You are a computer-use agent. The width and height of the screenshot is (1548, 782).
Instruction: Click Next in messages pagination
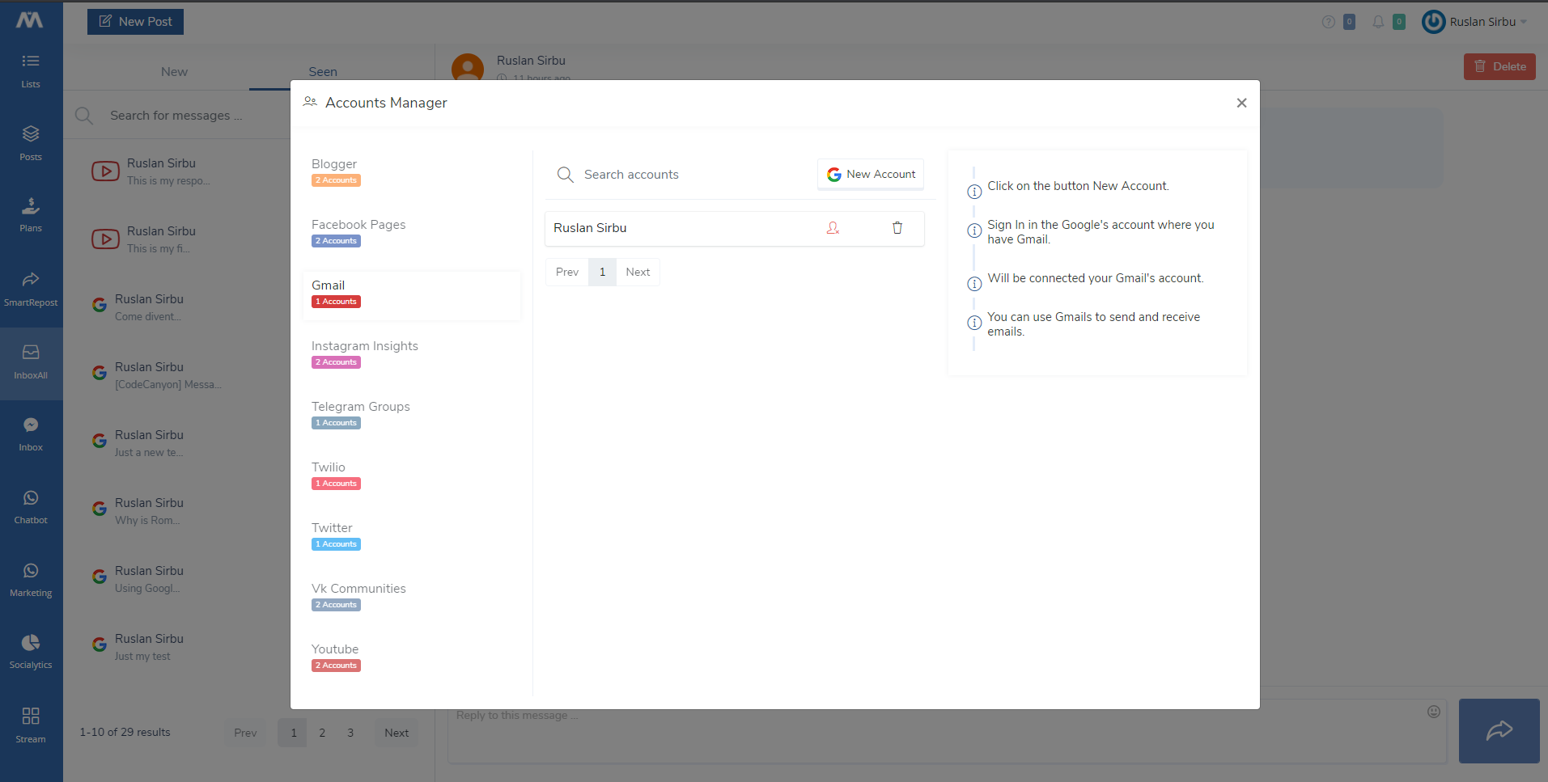(397, 733)
